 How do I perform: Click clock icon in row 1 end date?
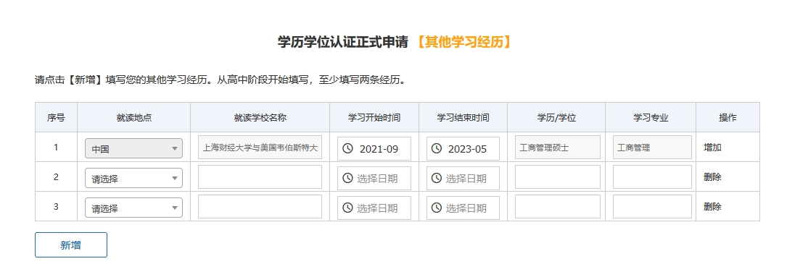pos(436,148)
